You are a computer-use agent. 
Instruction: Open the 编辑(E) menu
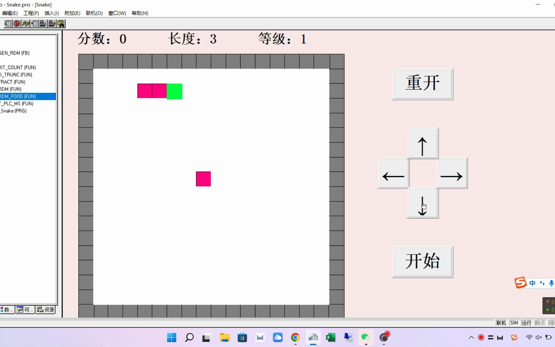click(10, 13)
